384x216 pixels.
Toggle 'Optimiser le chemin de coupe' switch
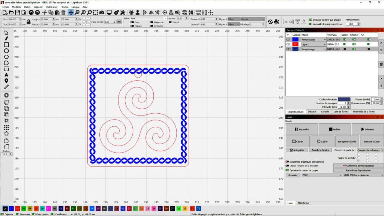[x=287, y=170]
